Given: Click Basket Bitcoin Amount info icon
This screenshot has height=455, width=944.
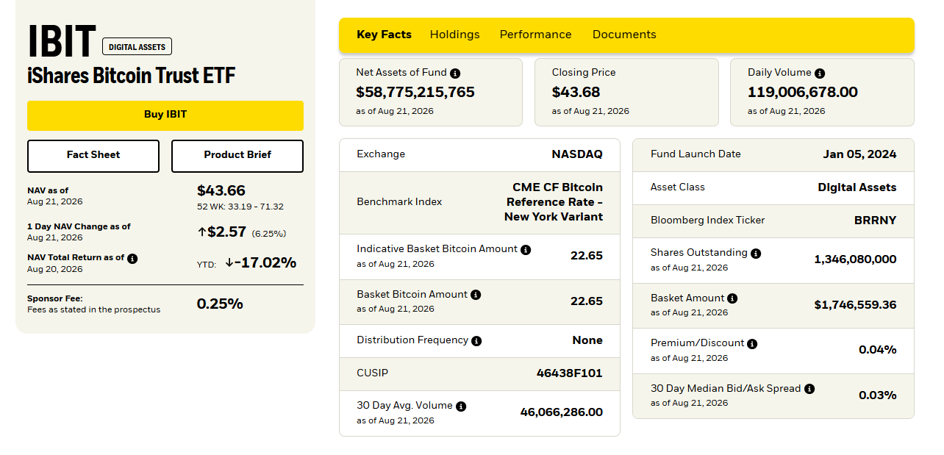Looking at the screenshot, I should 476,295.
